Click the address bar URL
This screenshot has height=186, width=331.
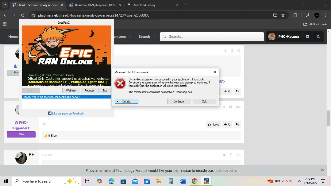click(x=94, y=15)
